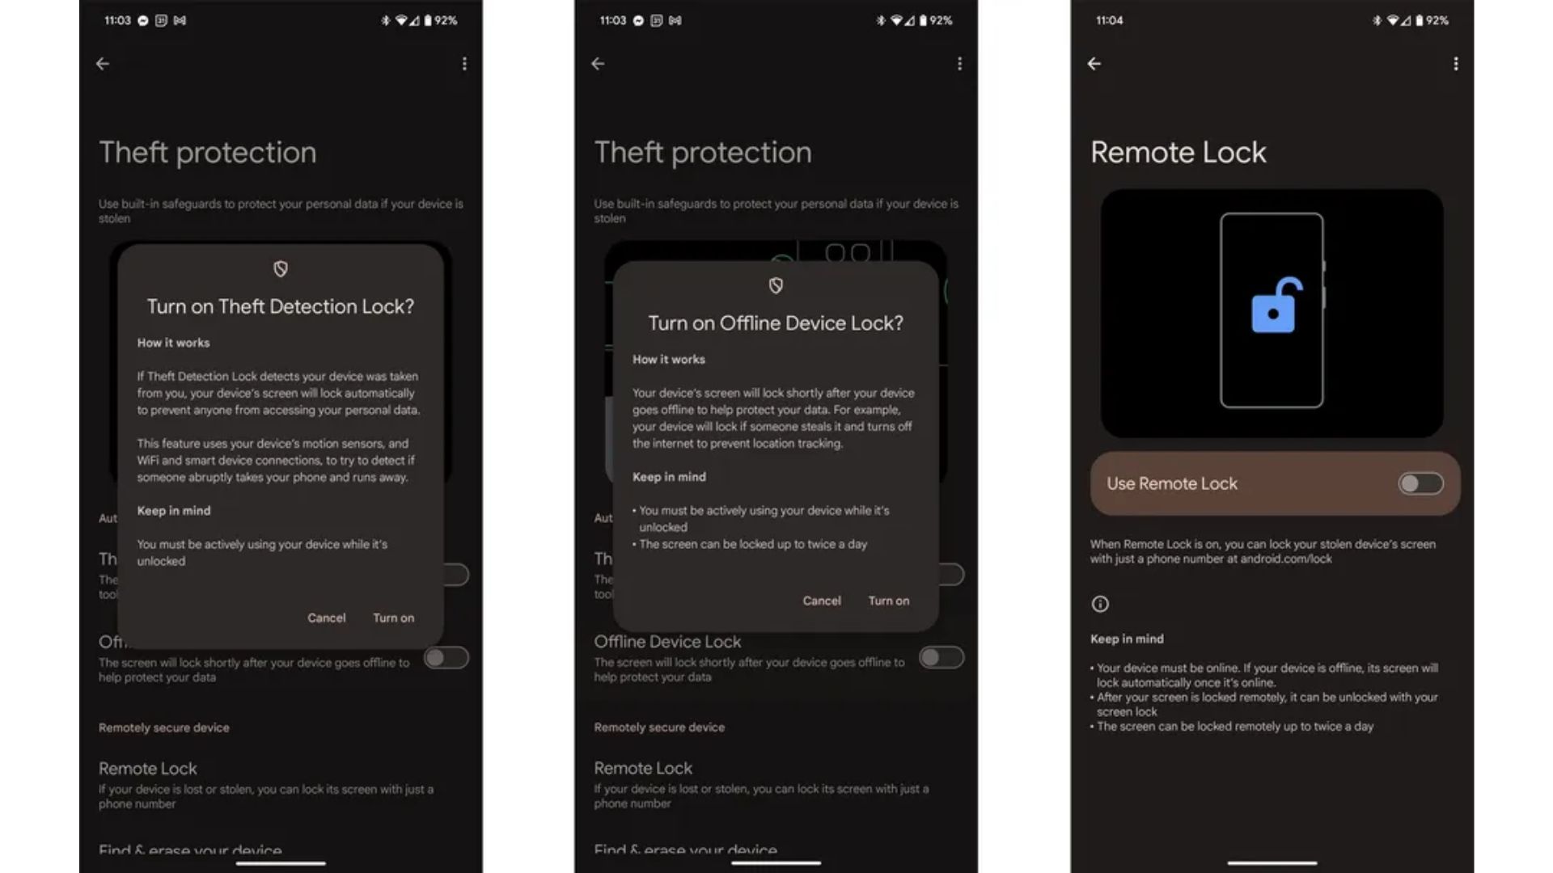Click Turn on in Theft Detection Lock dialog

coord(394,618)
